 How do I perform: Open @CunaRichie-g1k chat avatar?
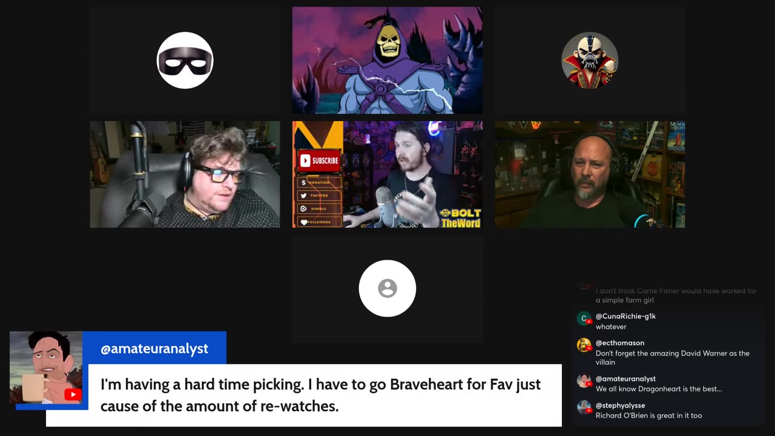tap(584, 319)
